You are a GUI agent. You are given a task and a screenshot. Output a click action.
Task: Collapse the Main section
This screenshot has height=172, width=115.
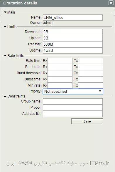[5, 12]
